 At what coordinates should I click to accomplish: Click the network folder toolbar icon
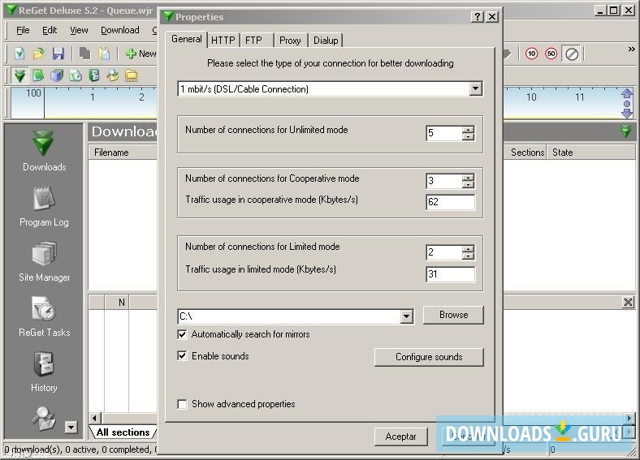tap(132, 75)
